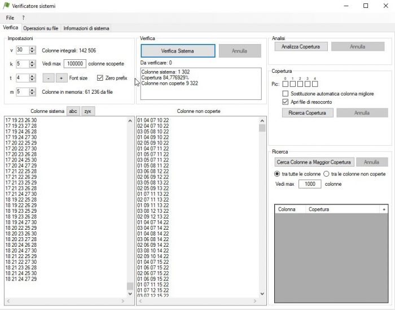This screenshot has width=395, height=310.
Task: Open the ? help menu
Action: (x=24, y=18)
